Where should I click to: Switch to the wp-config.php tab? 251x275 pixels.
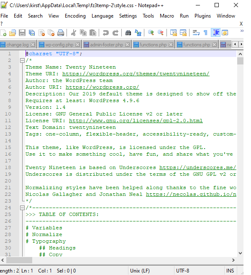pos(59,45)
